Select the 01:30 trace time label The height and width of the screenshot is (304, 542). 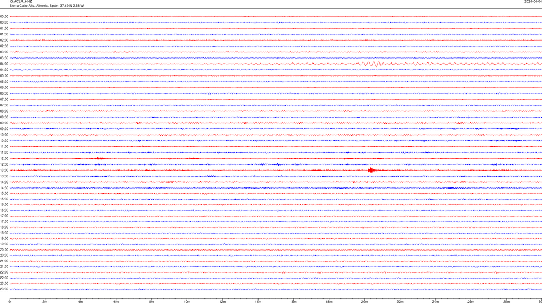[x=4, y=34]
